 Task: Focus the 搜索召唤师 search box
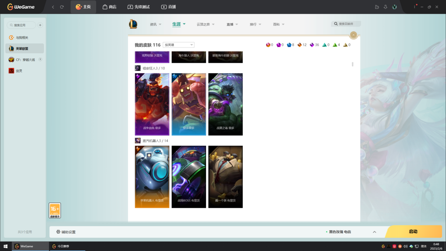[x=346, y=24]
